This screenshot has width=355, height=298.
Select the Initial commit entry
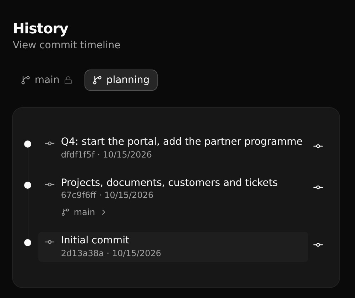(x=173, y=247)
